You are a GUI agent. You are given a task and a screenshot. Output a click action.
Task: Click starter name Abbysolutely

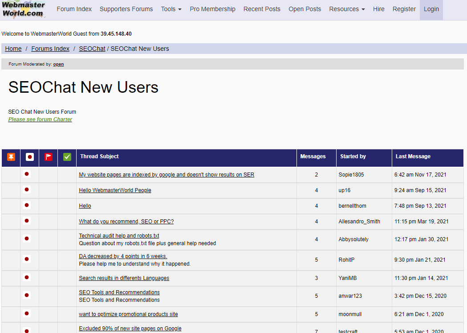pos(353,239)
